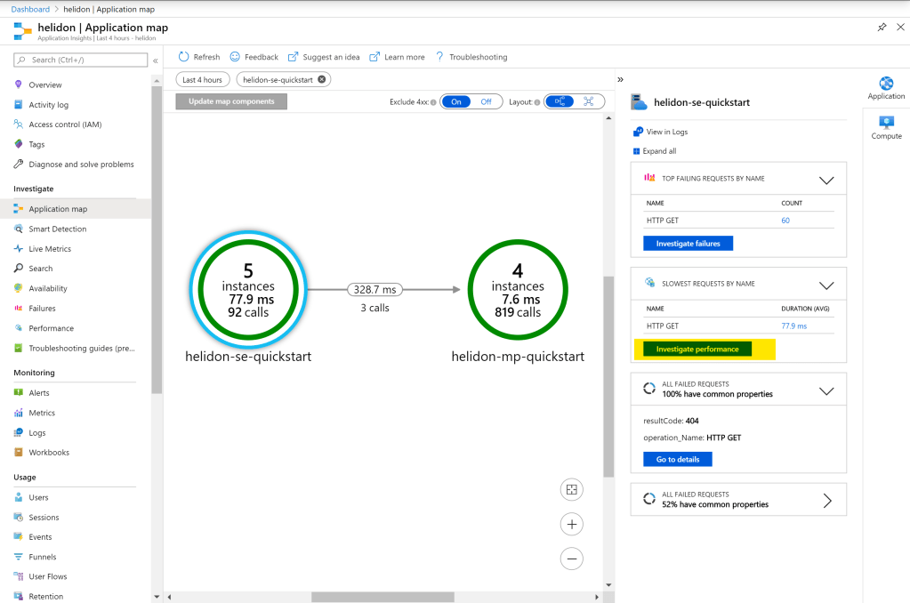Click the Investigate performance button
This screenshot has width=910, height=603.
click(697, 350)
